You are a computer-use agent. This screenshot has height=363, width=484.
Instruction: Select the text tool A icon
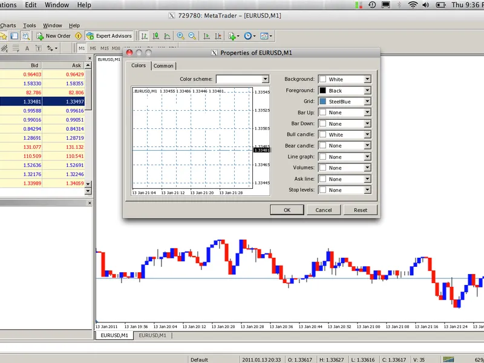27,48
